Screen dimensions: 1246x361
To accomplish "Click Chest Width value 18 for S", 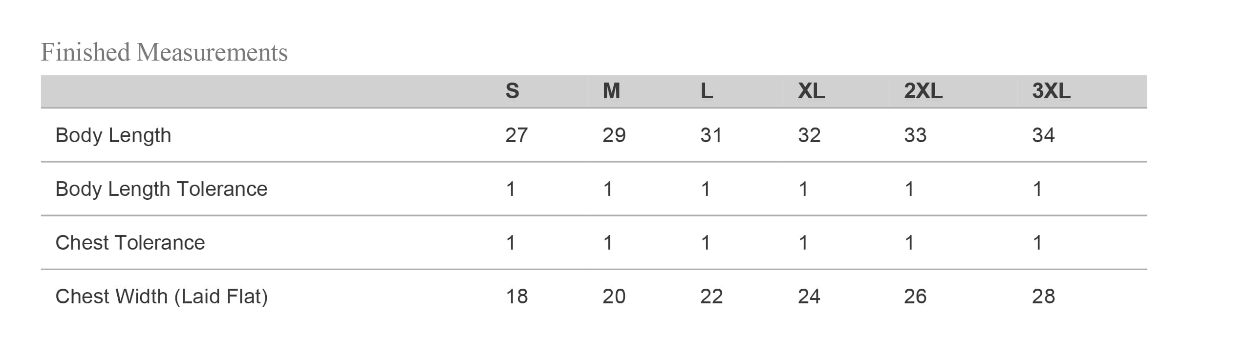I will point(516,297).
